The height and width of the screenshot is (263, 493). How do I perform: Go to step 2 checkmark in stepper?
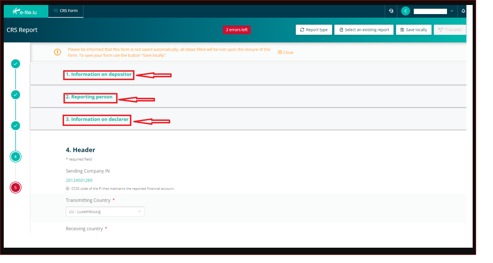coord(16,95)
